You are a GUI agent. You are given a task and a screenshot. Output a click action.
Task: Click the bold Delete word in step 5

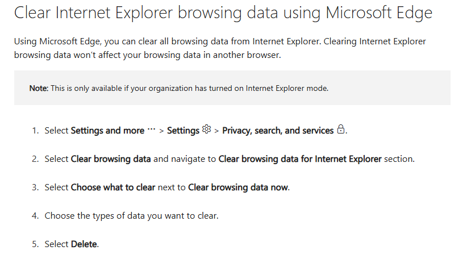pyautogui.click(x=84, y=244)
